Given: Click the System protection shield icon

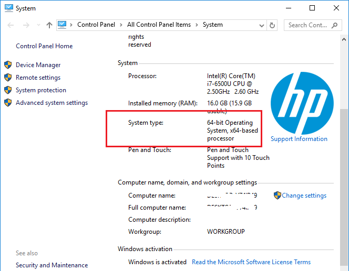Looking at the screenshot, I should pos(8,90).
